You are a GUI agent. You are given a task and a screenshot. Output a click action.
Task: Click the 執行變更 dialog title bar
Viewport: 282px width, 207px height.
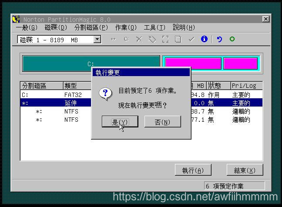[x=141, y=73]
